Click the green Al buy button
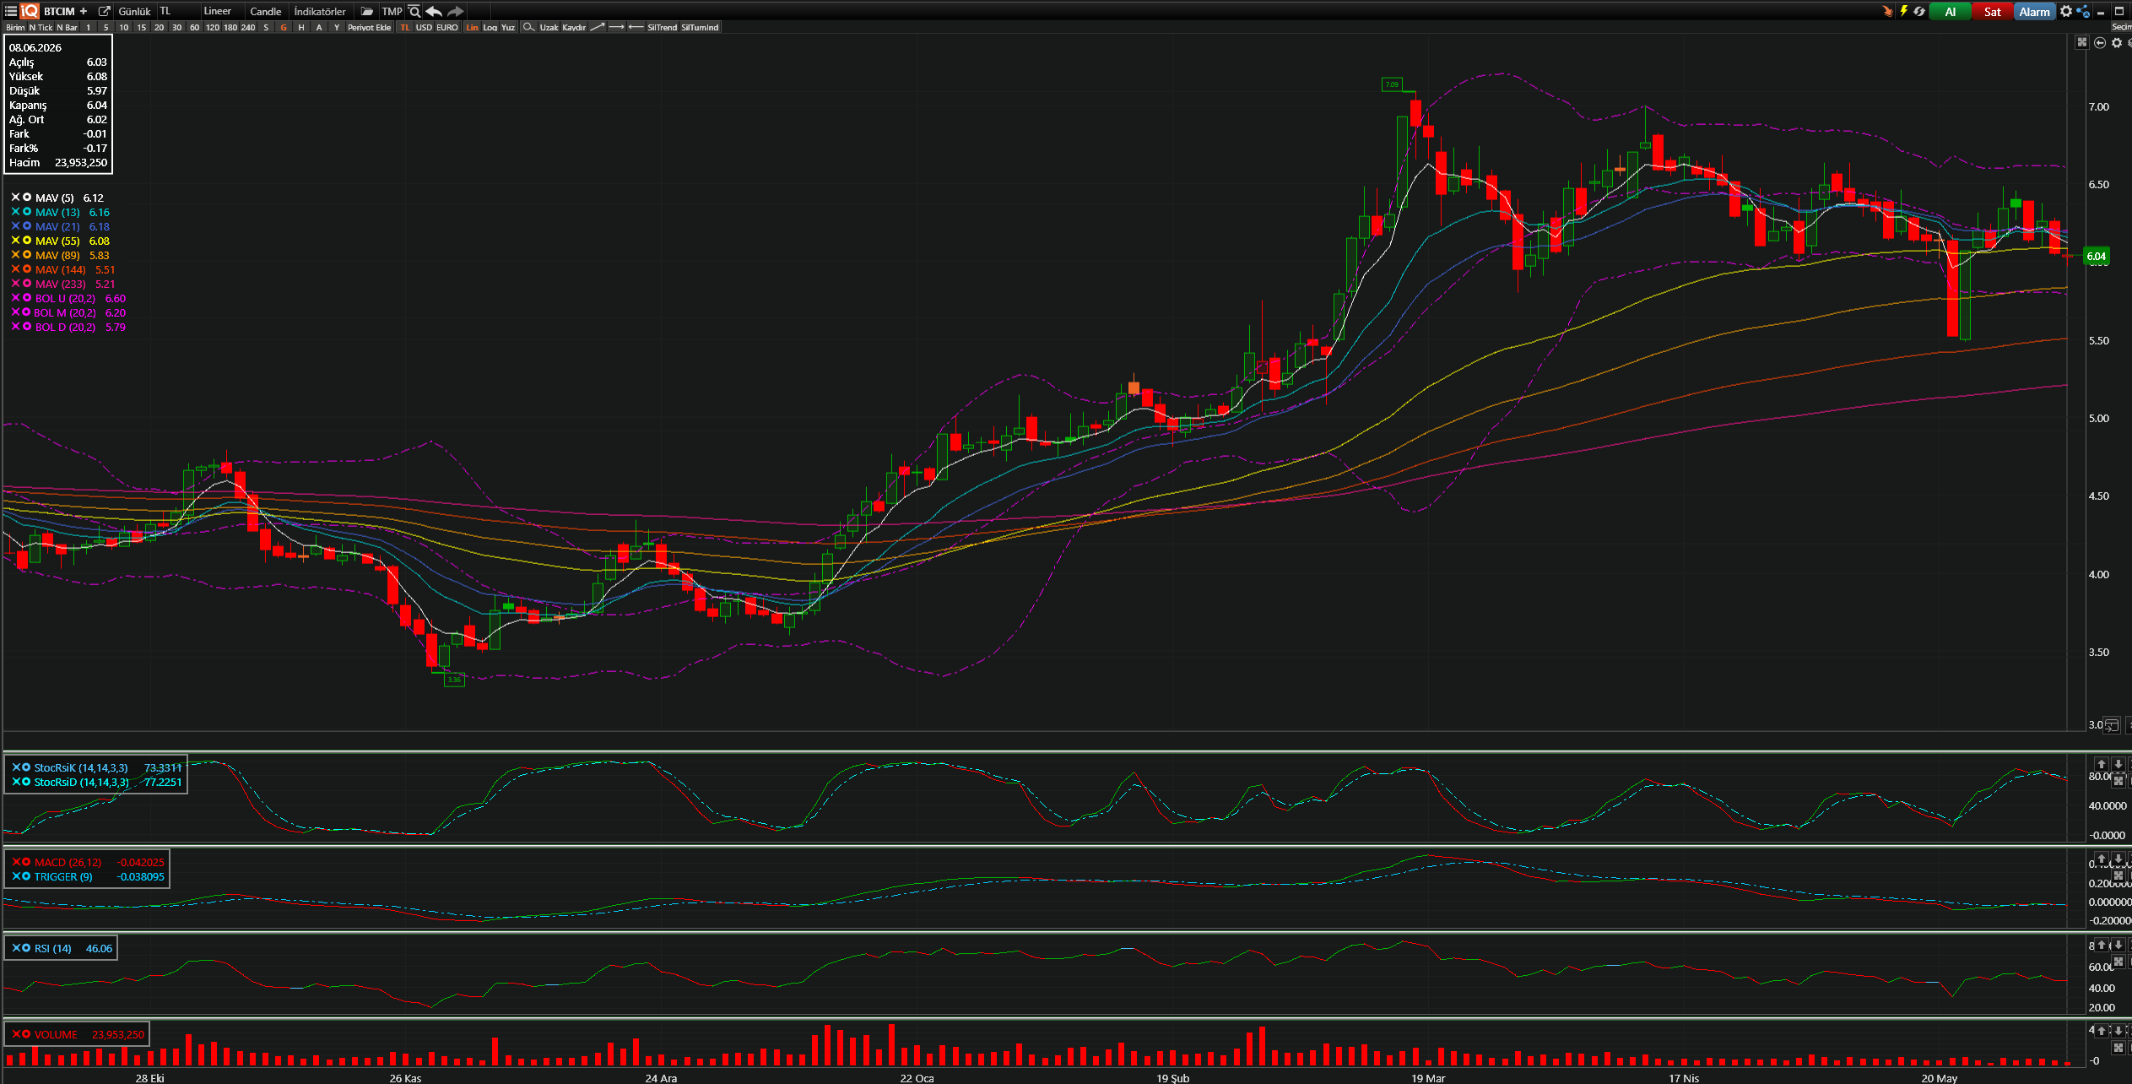The image size is (2132, 1084). click(1951, 11)
